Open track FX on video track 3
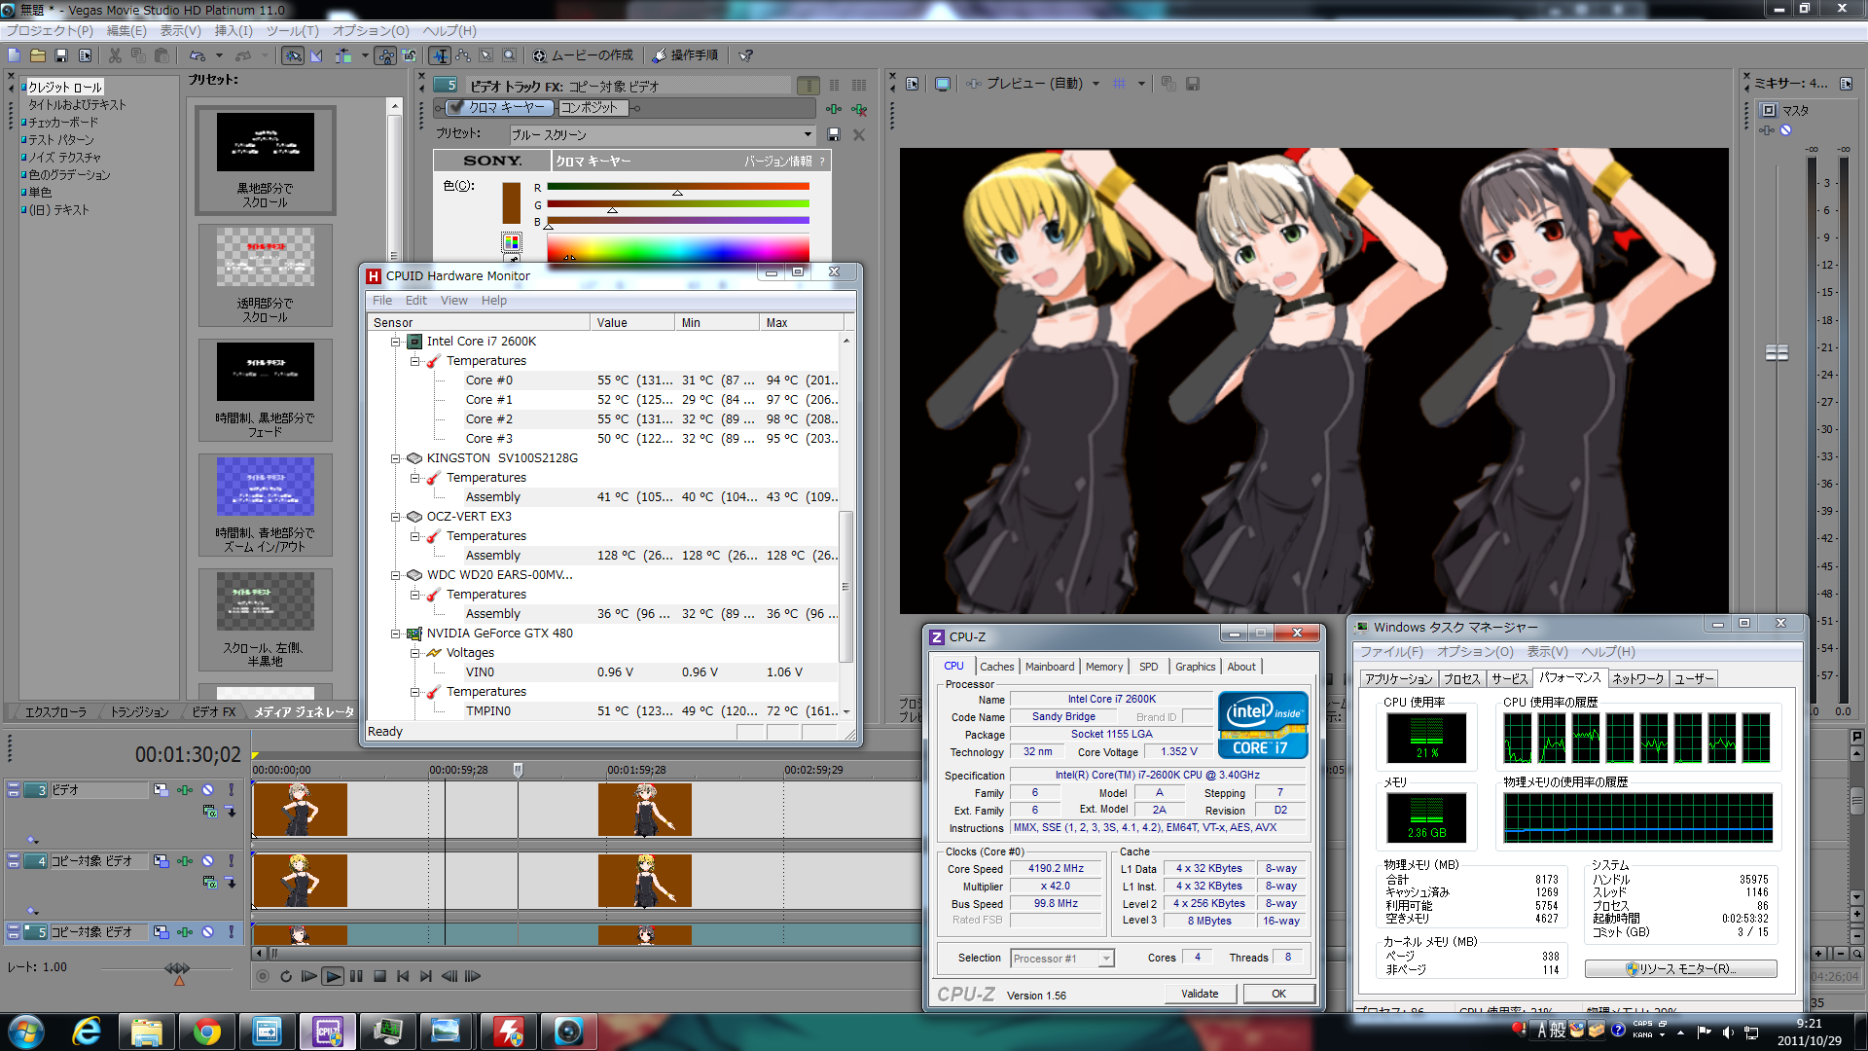The height and width of the screenshot is (1051, 1868). pyautogui.click(x=184, y=790)
